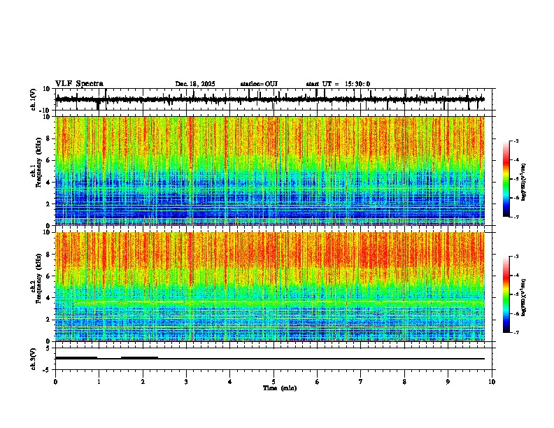Image resolution: width=554 pixels, height=428 pixels.
Task: Click the "-3" tick on ch.2 colorbar
Action: 516,257
